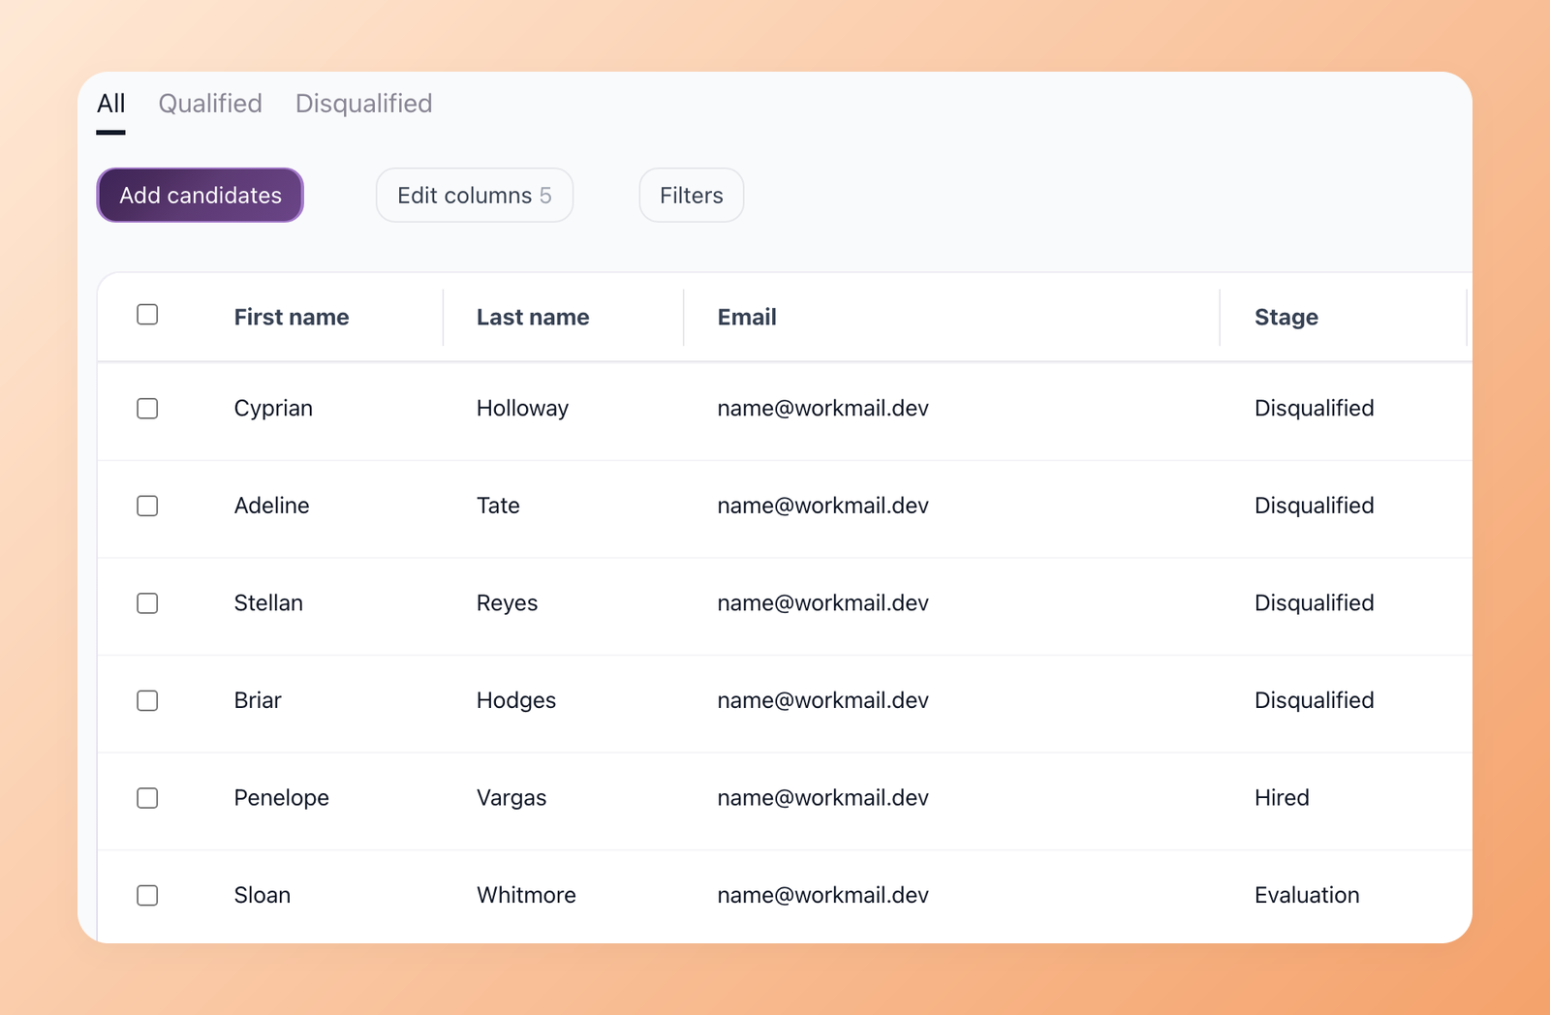Image resolution: width=1550 pixels, height=1015 pixels.
Task: Click Disqualified stage in Briar's row
Action: coord(1315,700)
